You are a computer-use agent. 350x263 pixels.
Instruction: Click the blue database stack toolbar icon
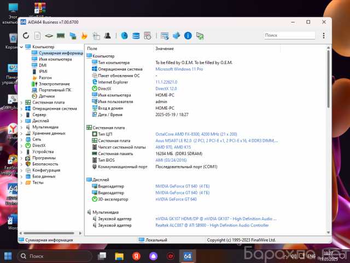[x=136, y=36]
